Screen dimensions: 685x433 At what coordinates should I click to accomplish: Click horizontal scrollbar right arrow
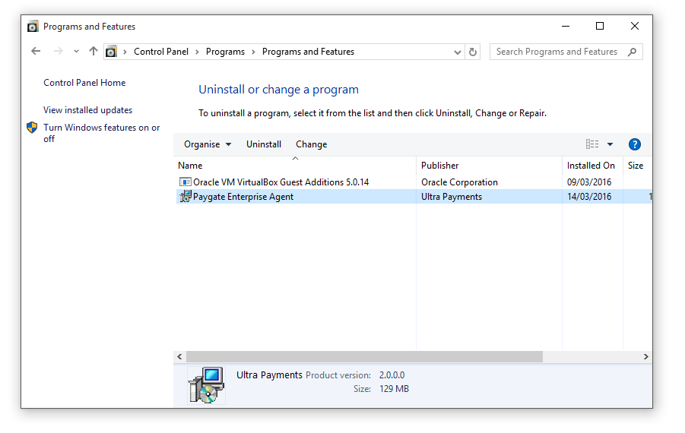click(x=645, y=356)
